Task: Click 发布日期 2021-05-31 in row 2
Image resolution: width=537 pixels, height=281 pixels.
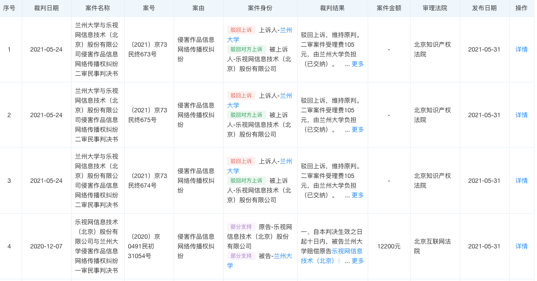Action: click(484, 115)
